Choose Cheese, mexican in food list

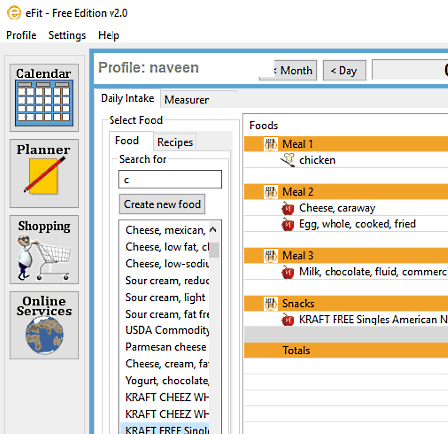[165, 230]
